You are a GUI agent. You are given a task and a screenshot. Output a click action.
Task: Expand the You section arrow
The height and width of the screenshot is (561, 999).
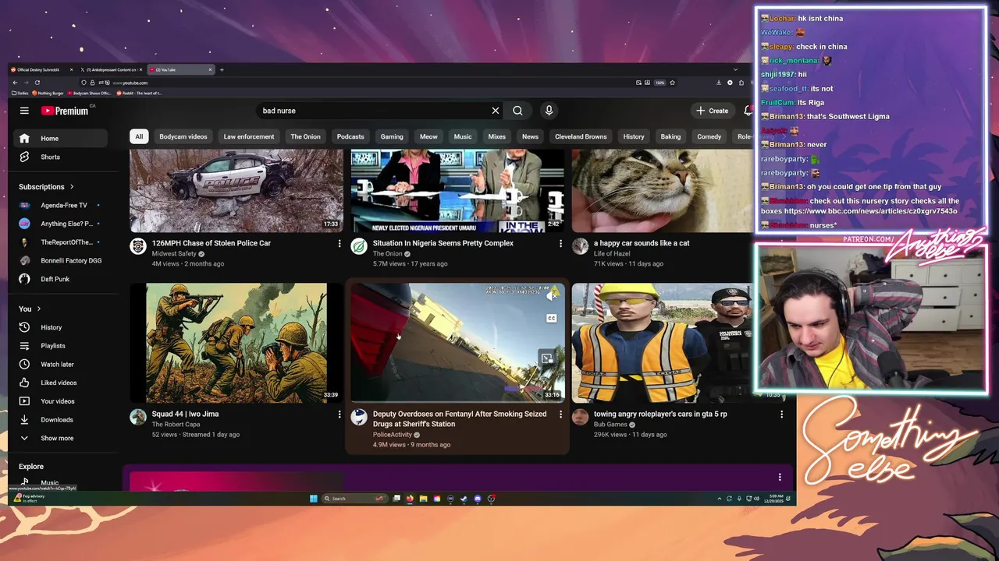37,309
